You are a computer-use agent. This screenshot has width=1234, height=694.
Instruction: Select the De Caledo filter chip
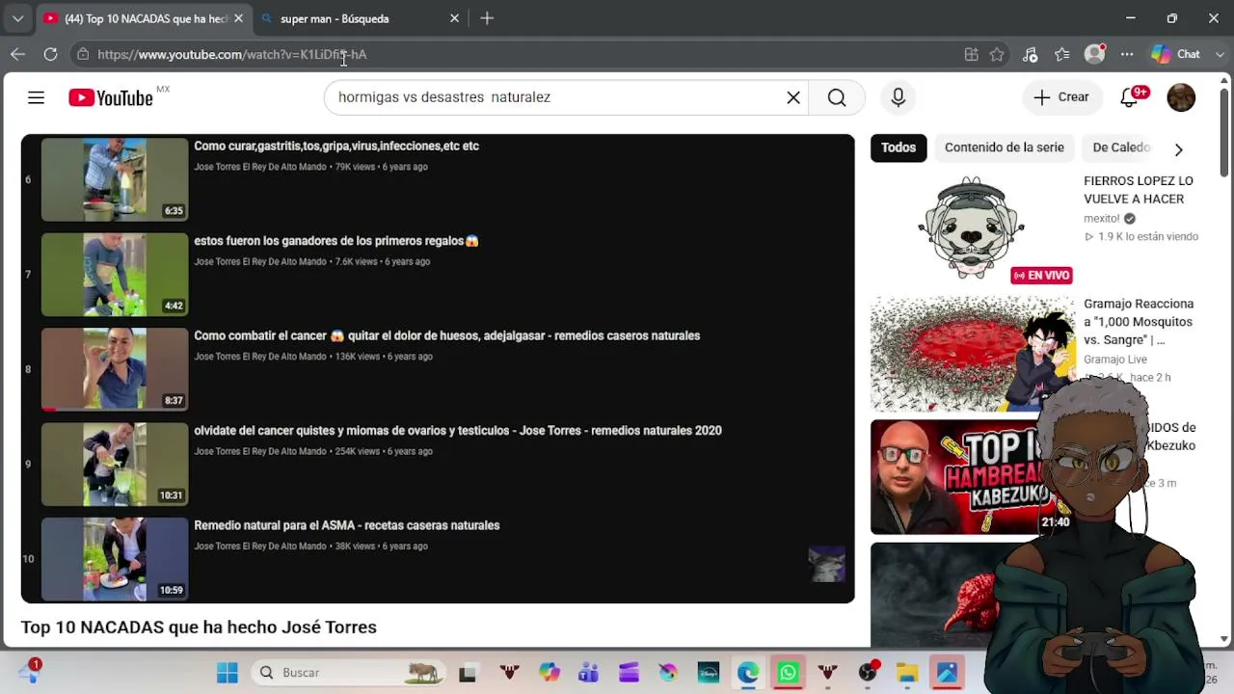click(1121, 147)
